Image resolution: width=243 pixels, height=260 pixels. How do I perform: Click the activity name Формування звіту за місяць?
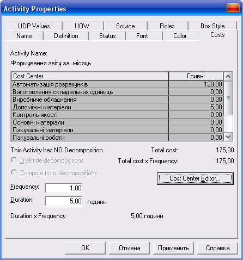coord(51,63)
